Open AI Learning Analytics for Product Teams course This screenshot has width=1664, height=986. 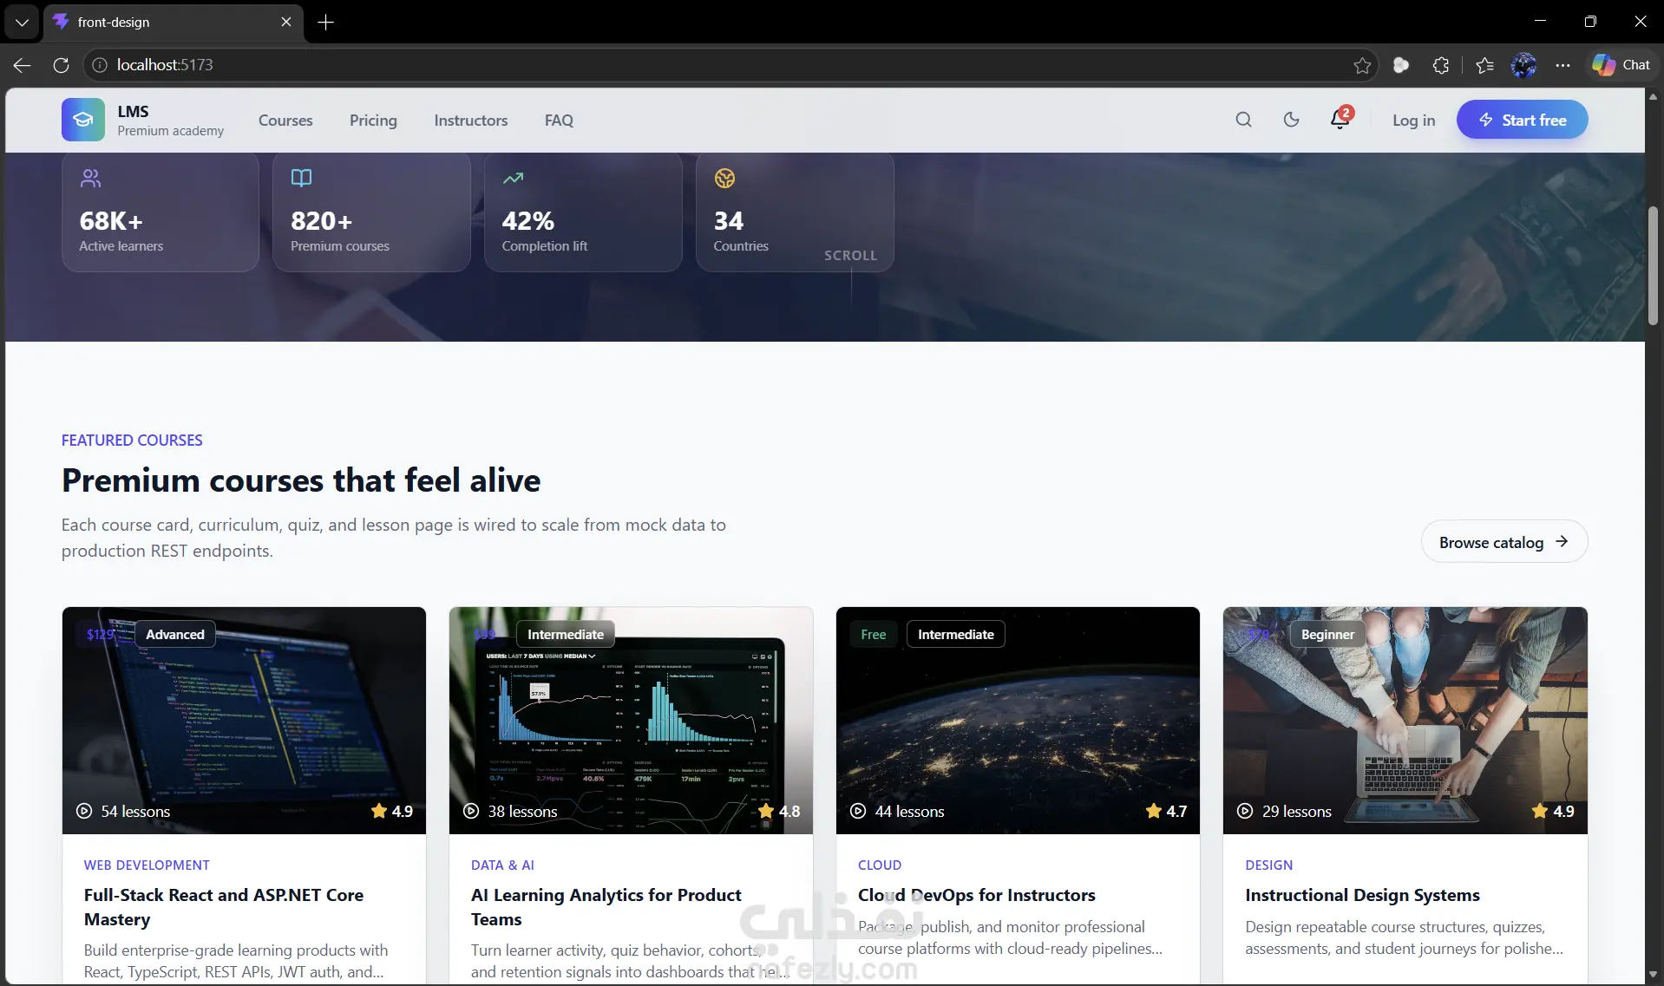click(606, 907)
